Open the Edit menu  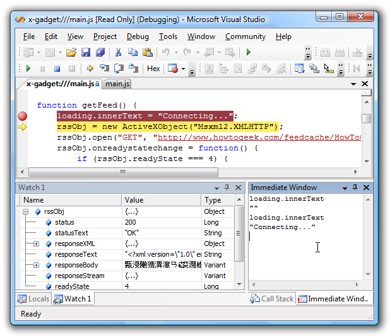51,36
